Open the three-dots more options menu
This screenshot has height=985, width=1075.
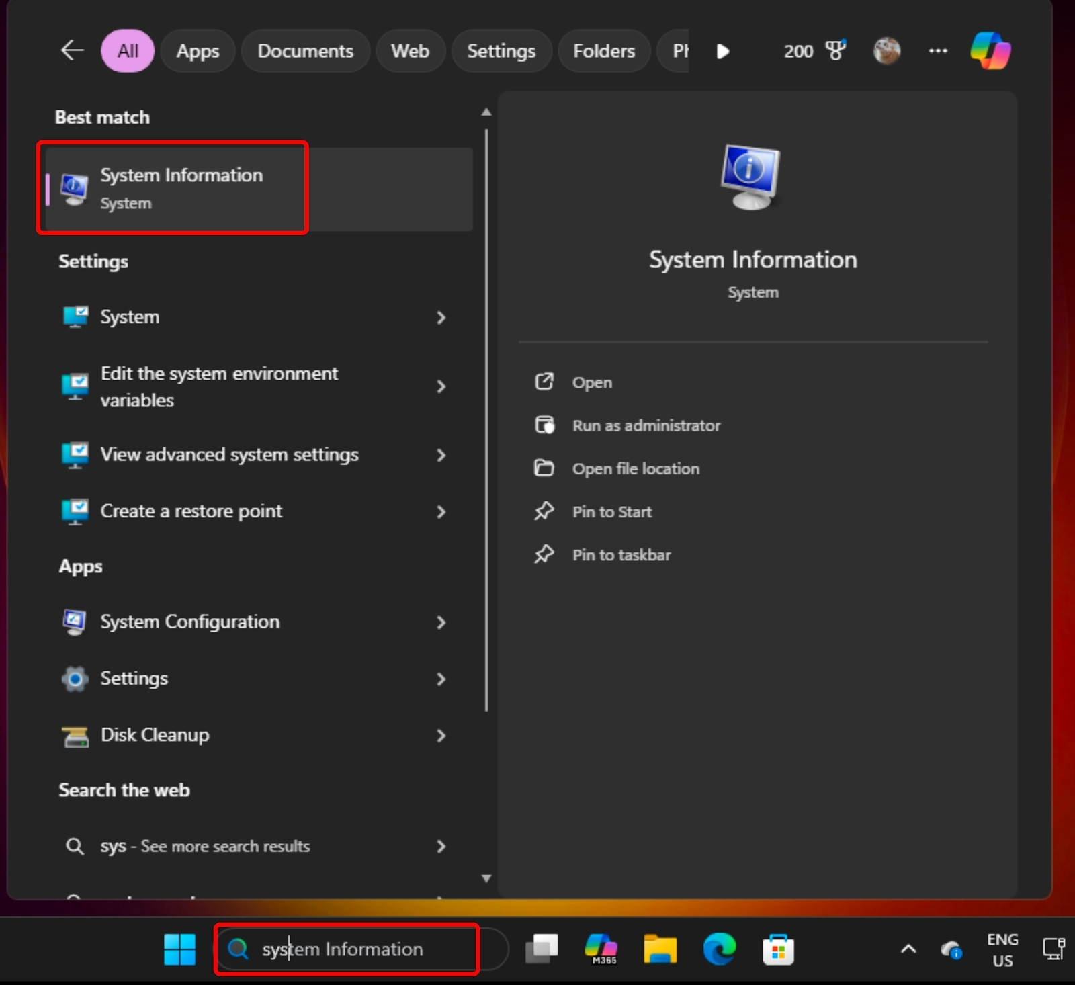tap(937, 51)
